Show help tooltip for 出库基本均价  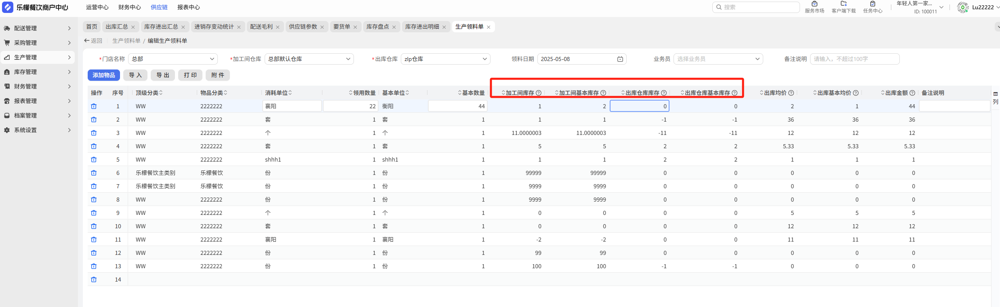(856, 93)
